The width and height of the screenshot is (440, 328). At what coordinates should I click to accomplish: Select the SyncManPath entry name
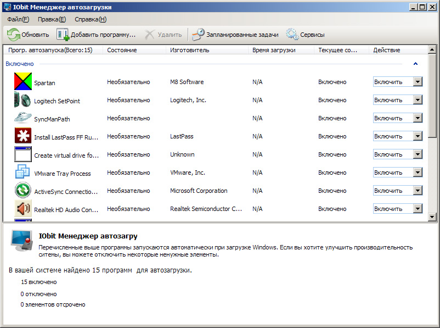[x=52, y=119]
